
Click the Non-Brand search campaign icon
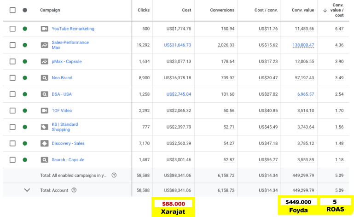click(44, 78)
